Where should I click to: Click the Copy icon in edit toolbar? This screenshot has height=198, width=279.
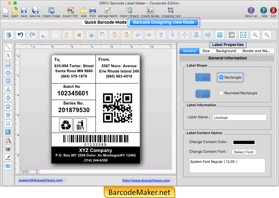[x=56, y=35]
